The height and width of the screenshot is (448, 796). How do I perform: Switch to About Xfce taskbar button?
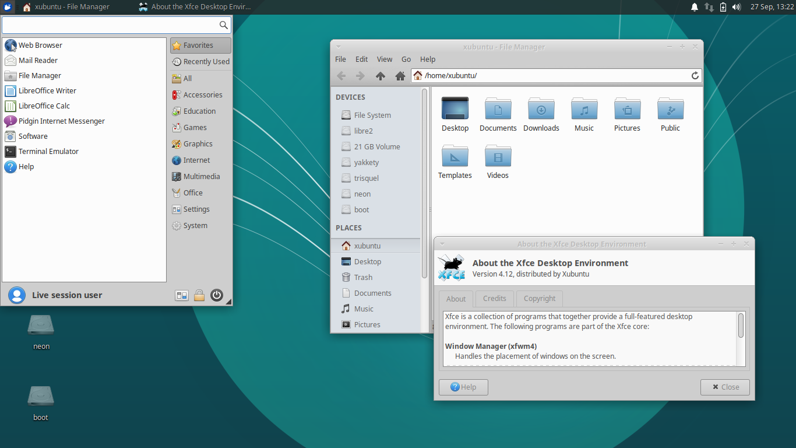coord(195,7)
